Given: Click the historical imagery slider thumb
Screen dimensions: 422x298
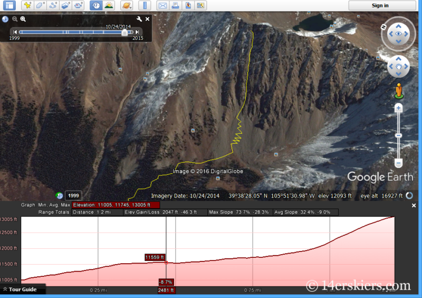Looking at the screenshot, I should click(124, 33).
